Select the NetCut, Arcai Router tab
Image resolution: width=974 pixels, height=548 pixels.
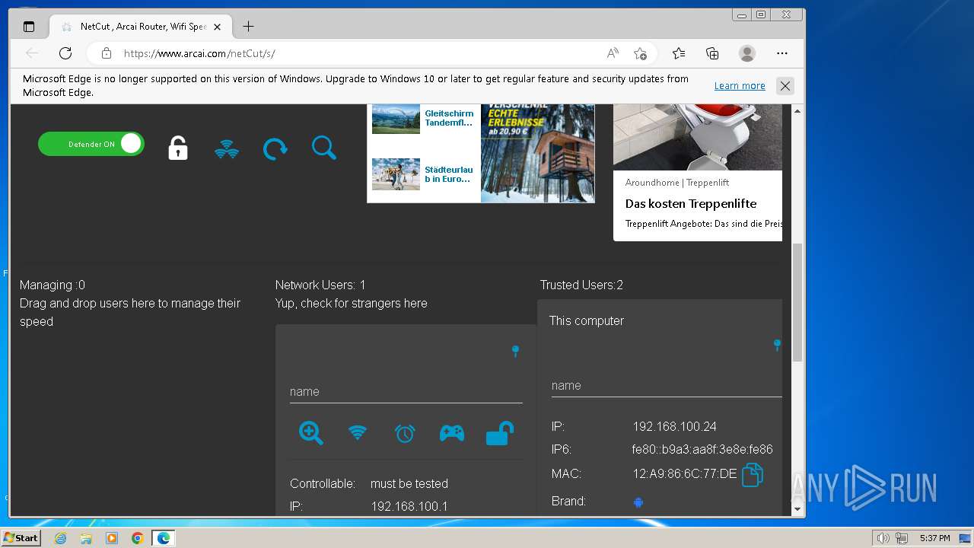[x=139, y=27]
